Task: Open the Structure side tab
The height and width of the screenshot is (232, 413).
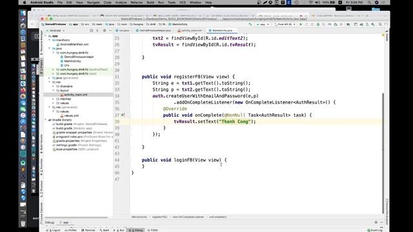Action: pos(41,189)
